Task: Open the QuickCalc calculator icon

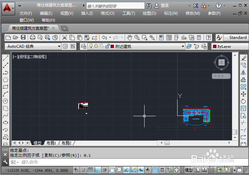Action: (199, 38)
